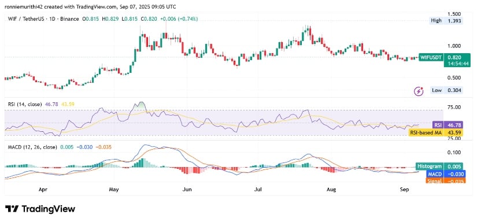The image size is (477, 222).
Task: Click the ronniemurithi42 created with TradingView.com caption
Action: pyautogui.click(x=90, y=6)
